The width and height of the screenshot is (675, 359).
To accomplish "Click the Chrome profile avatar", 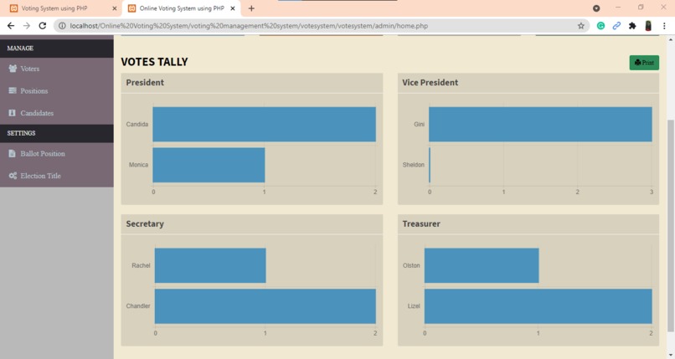I will (x=648, y=26).
